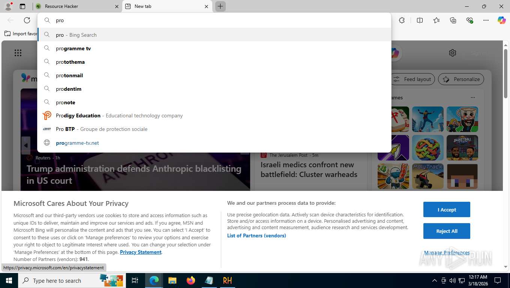
Task: Choose the 'programme tv' suggestion
Action: pyautogui.click(x=214, y=48)
